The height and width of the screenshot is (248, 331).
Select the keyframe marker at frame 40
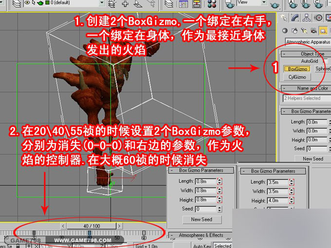(x=90, y=233)
